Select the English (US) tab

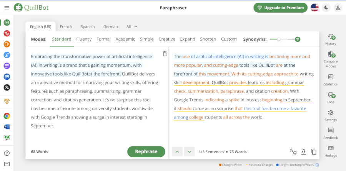coord(41,26)
